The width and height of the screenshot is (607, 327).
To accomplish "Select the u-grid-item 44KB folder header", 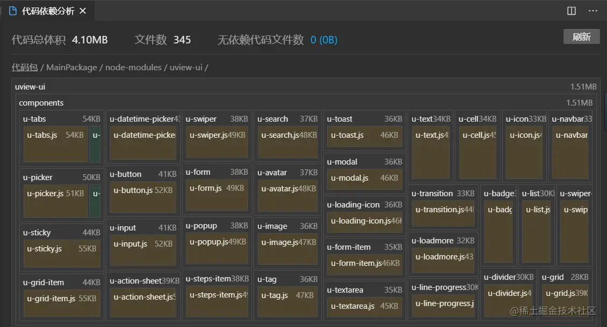I will (62, 282).
